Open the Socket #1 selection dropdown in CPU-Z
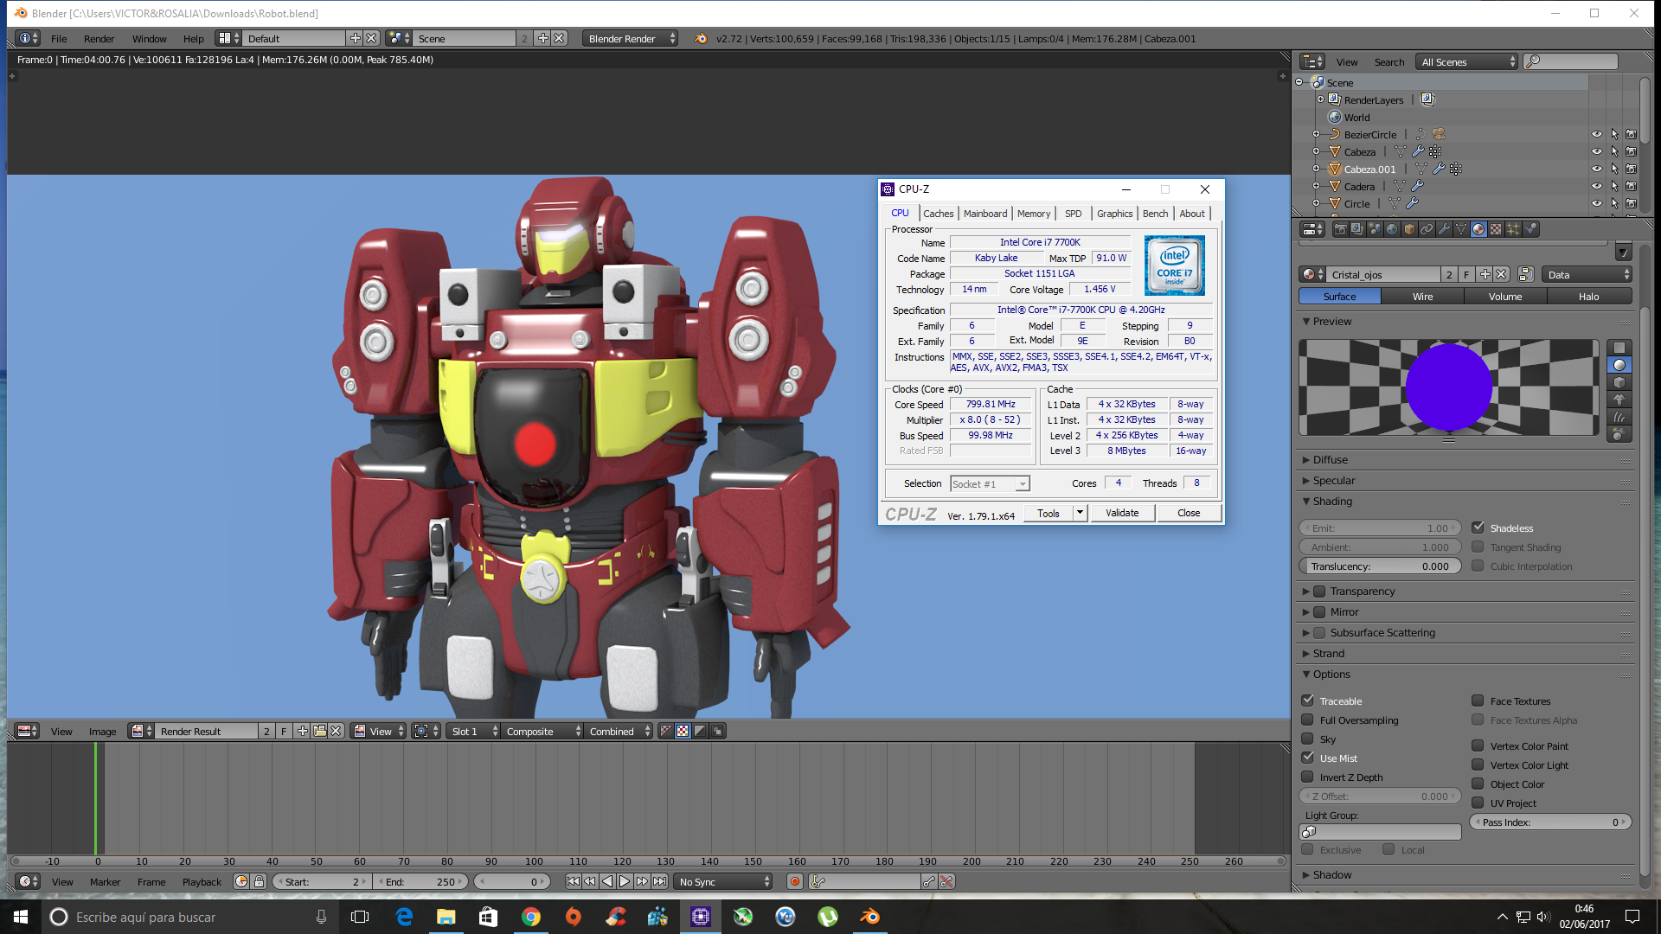 pyautogui.click(x=990, y=484)
